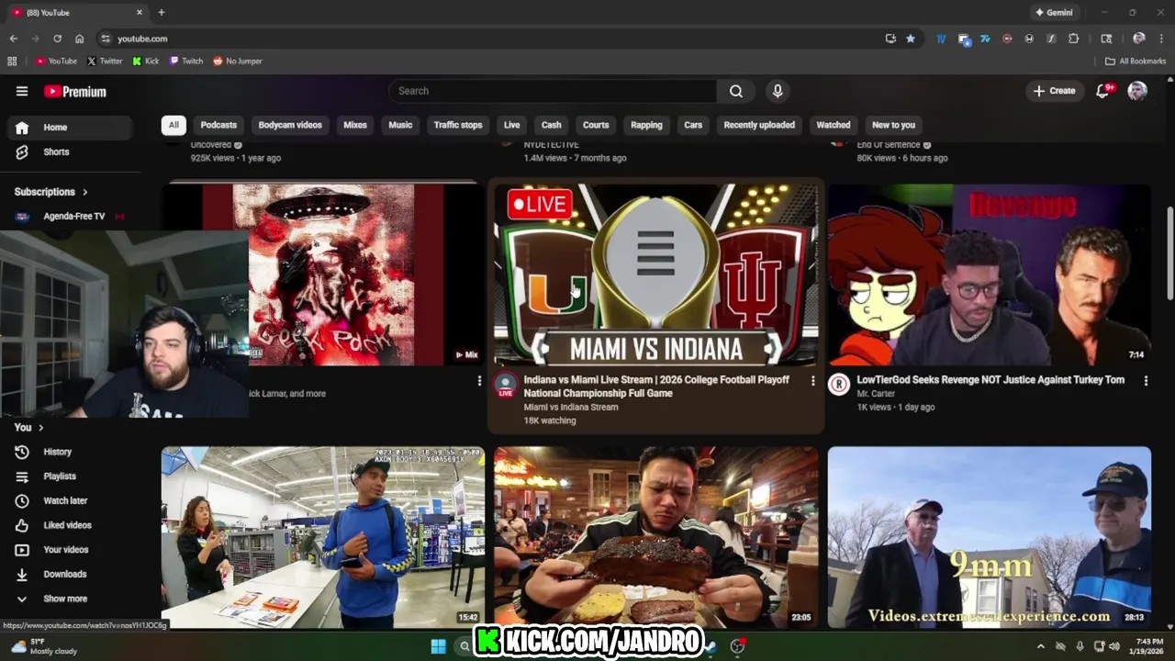Select the Rapping filter chip
1175x661 pixels.
pos(646,125)
